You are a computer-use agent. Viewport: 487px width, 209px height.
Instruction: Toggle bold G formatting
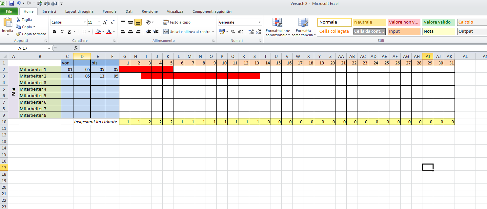point(54,32)
